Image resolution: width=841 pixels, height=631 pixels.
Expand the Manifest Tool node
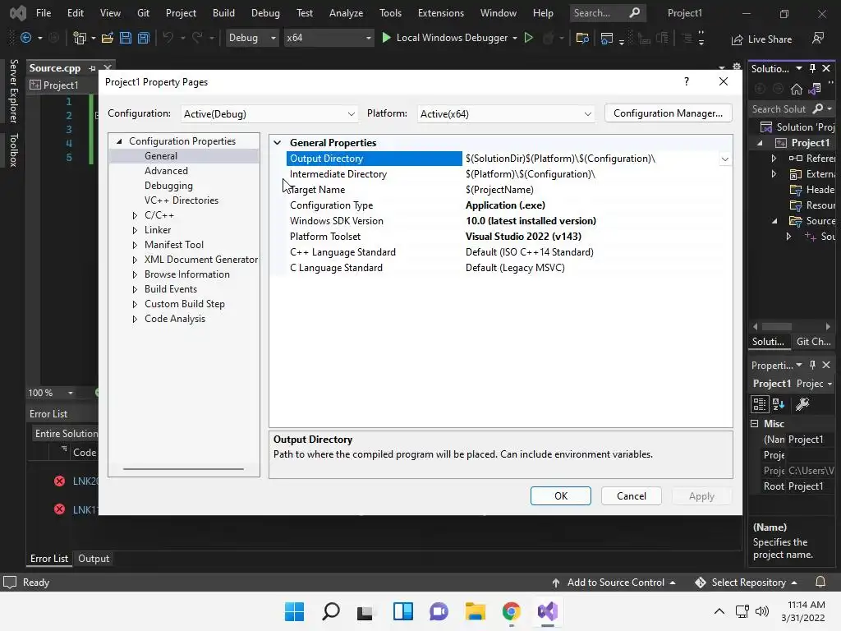coord(135,245)
